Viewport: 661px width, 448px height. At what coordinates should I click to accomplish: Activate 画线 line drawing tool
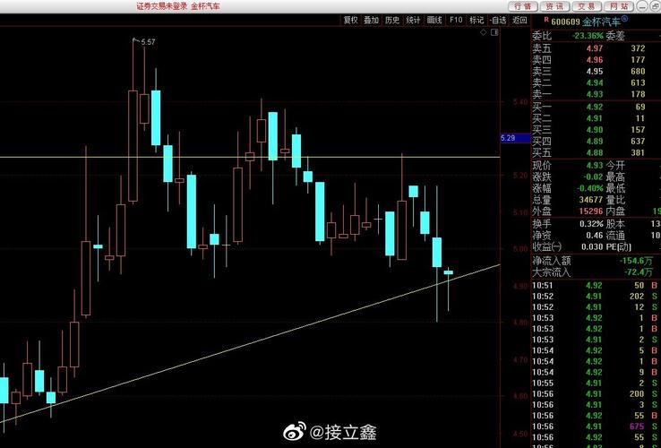[x=434, y=20]
